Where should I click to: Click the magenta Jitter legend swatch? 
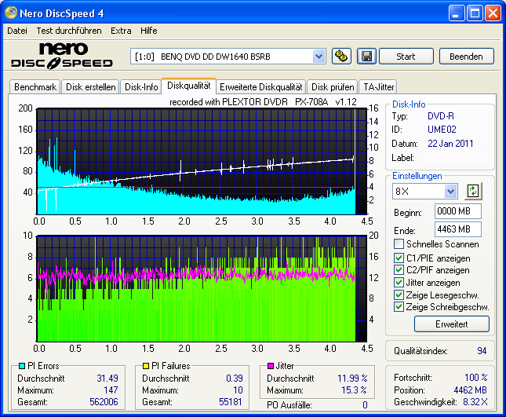(271, 366)
